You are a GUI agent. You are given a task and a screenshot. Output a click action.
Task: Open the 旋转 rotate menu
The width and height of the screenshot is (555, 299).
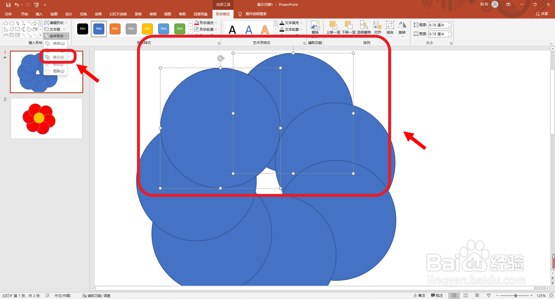(402, 28)
